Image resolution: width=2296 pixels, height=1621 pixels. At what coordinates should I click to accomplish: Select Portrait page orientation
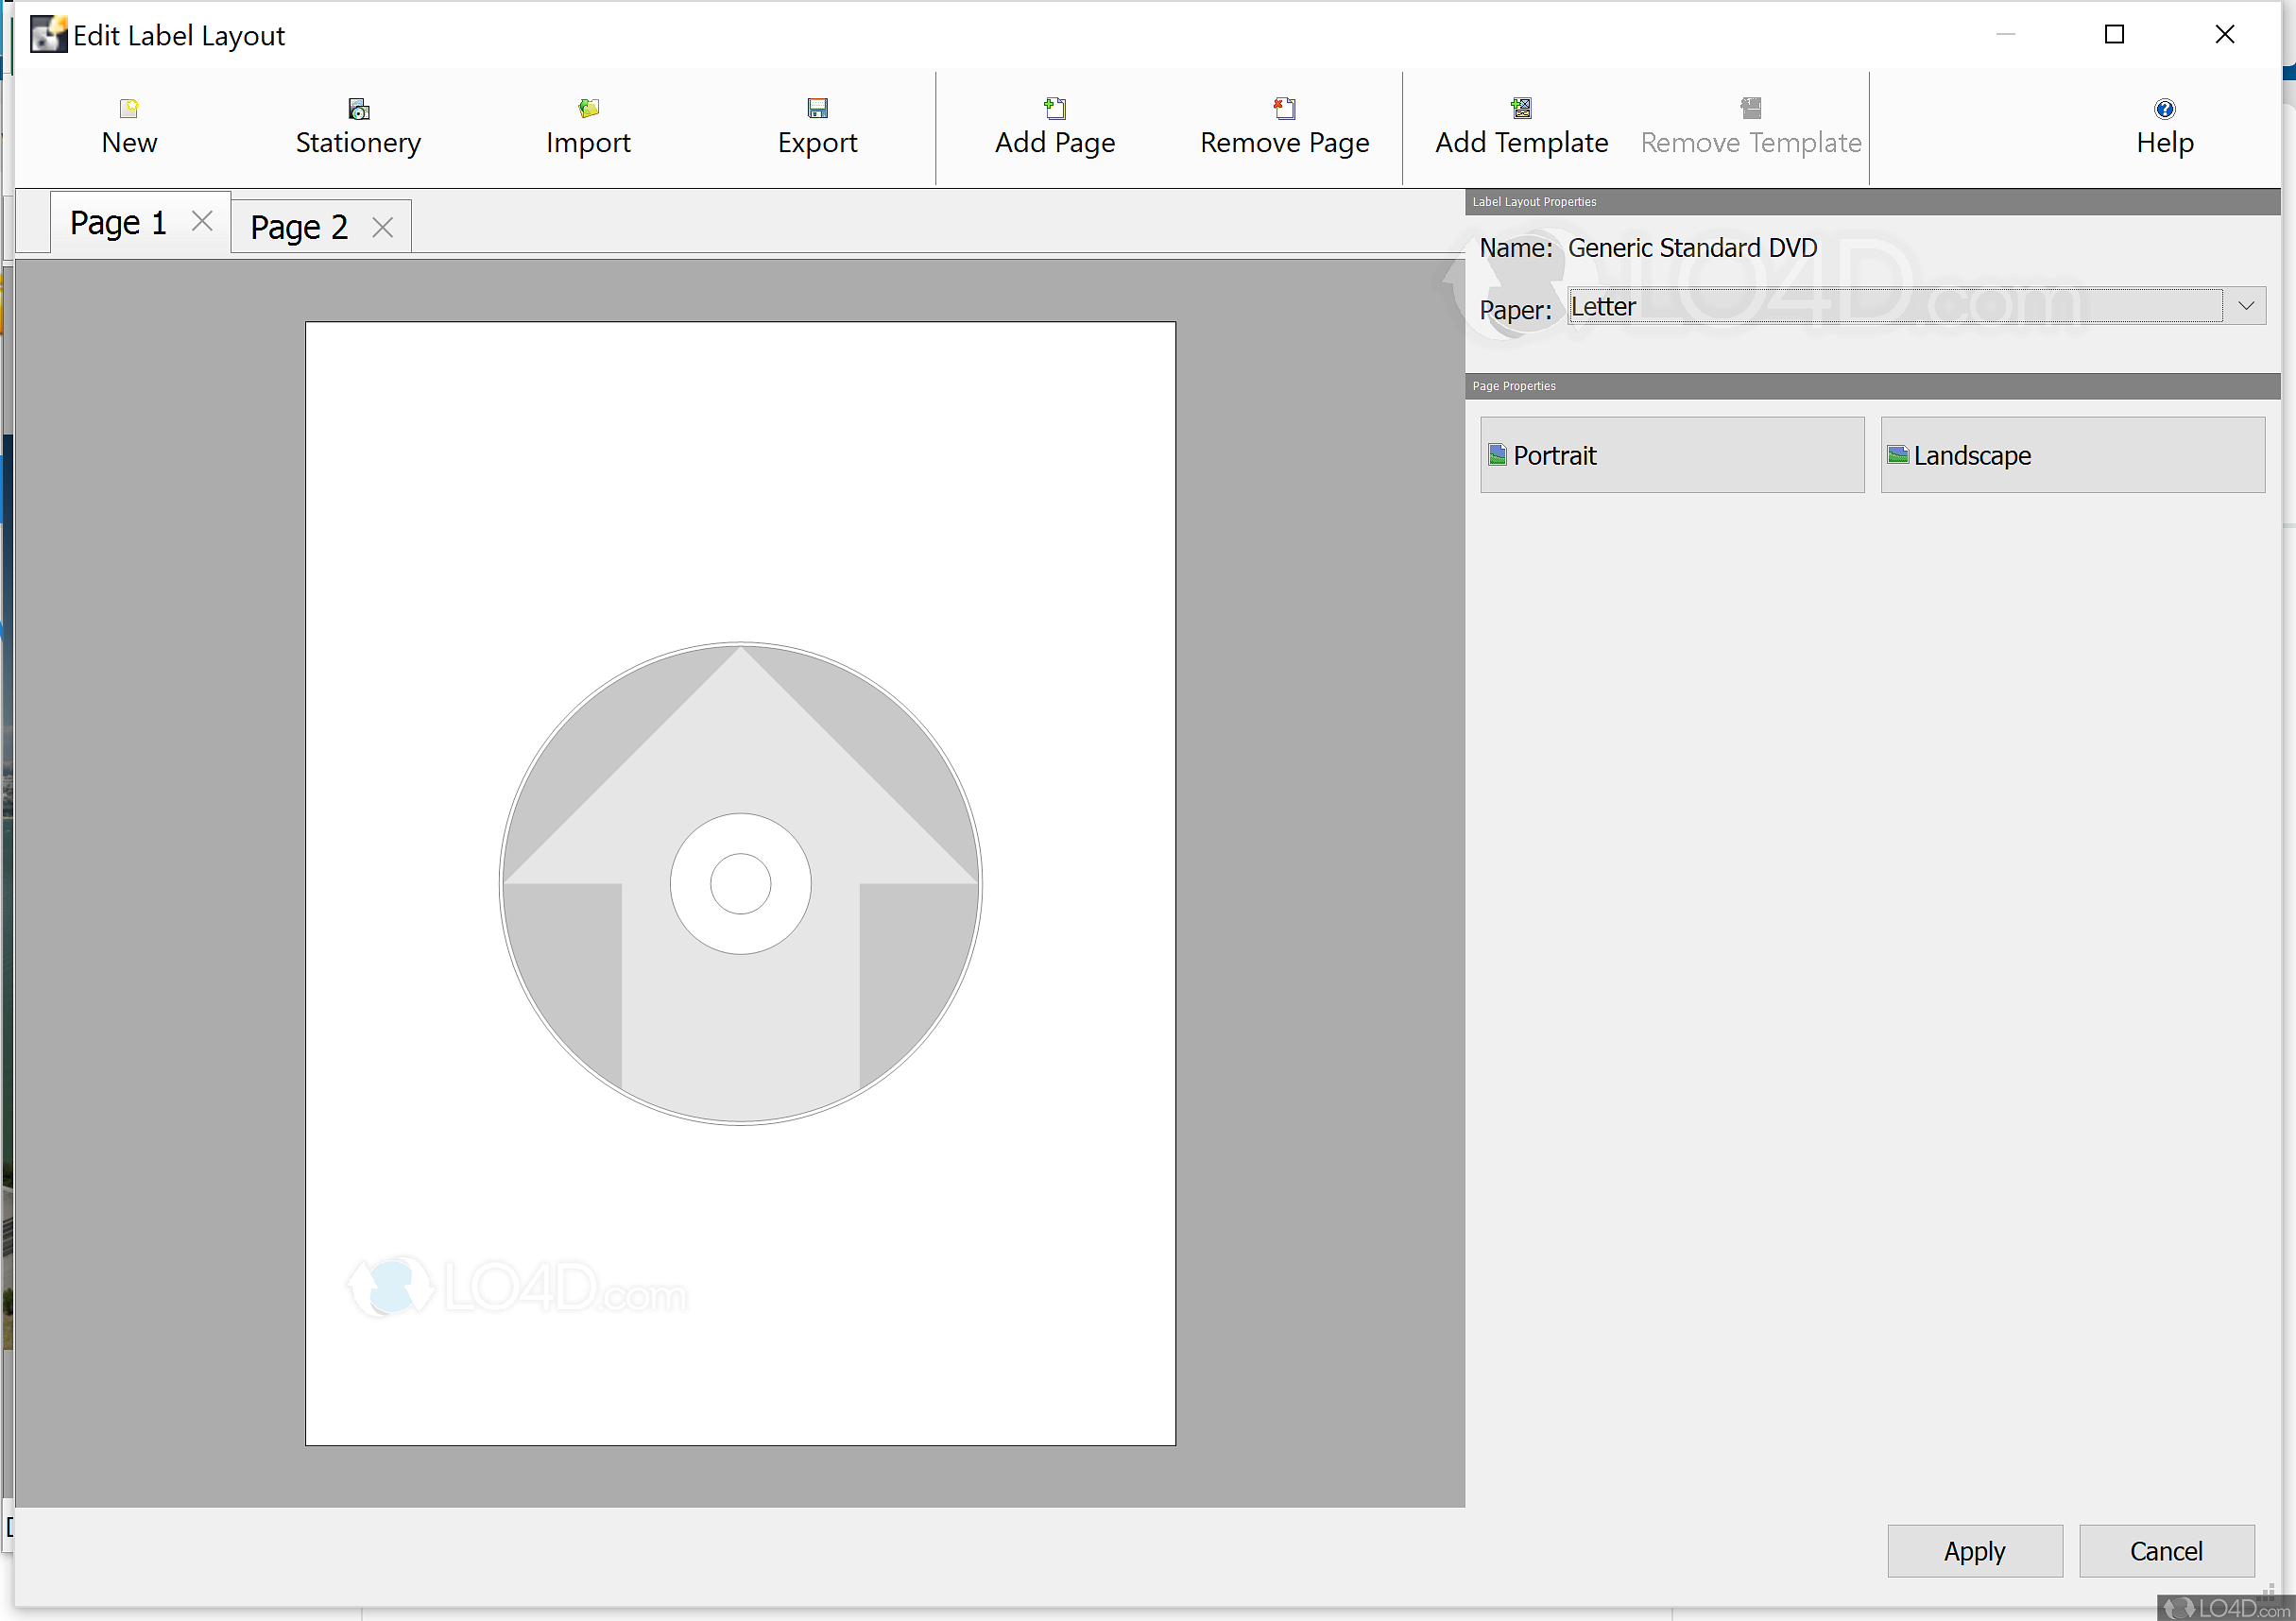[x=1670, y=455]
